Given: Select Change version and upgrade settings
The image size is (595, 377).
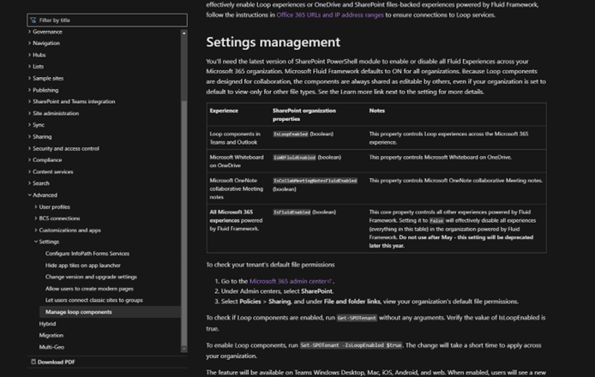Looking at the screenshot, I should (x=91, y=277).
